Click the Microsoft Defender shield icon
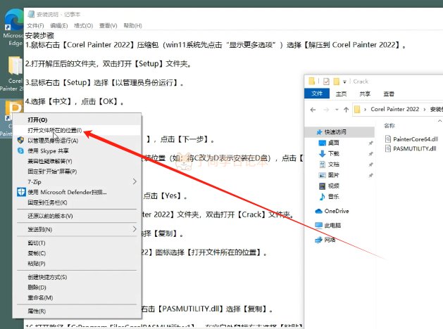 pos(21,192)
